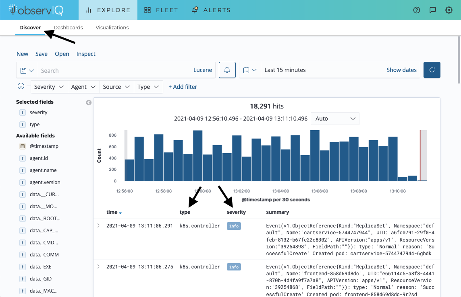461x297 pixels.
Task: Open the settings gear icon
Action: point(449,10)
